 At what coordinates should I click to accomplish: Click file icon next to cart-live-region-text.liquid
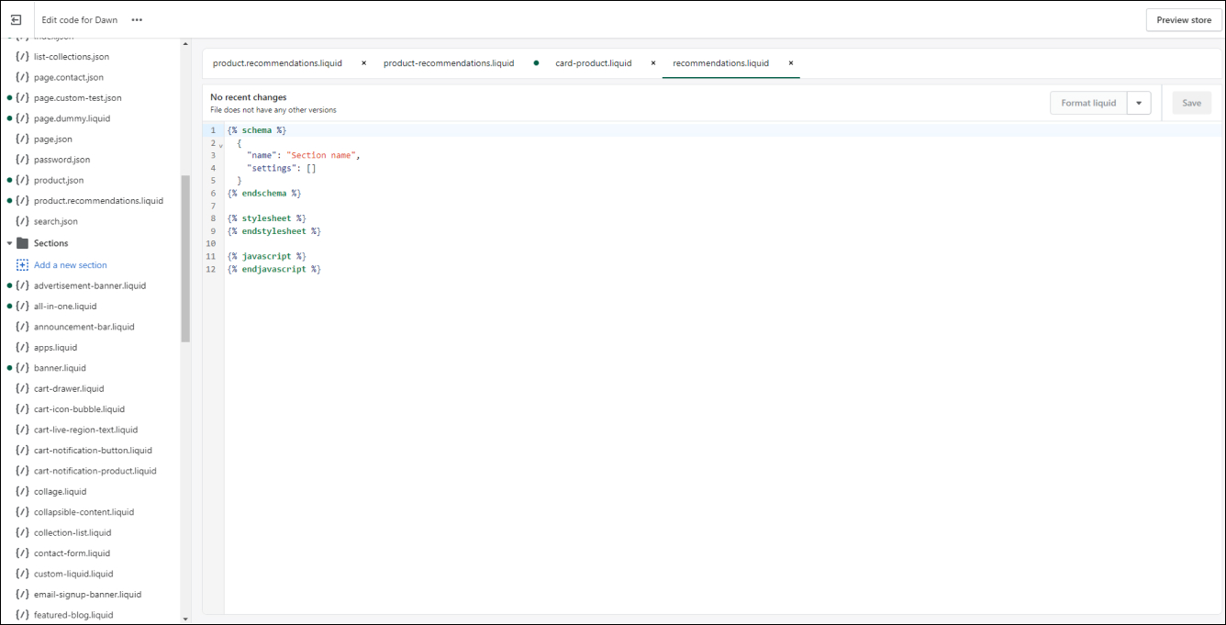pyautogui.click(x=22, y=430)
